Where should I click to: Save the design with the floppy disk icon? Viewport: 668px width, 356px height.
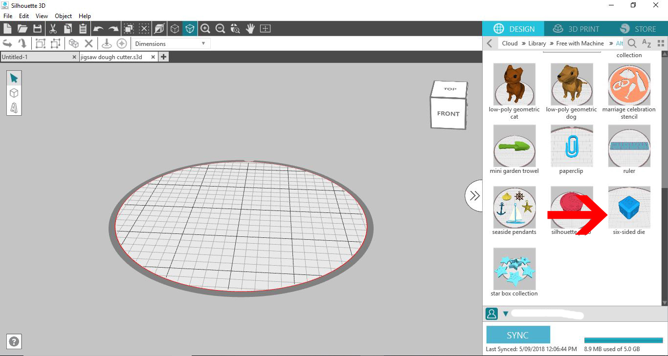(x=38, y=29)
